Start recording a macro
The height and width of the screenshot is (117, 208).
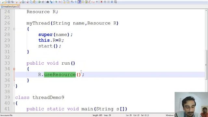tap(101, 2)
